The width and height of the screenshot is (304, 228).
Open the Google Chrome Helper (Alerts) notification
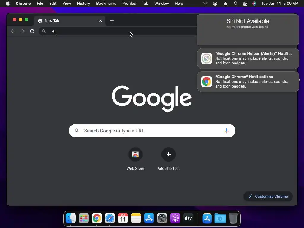pos(248,58)
